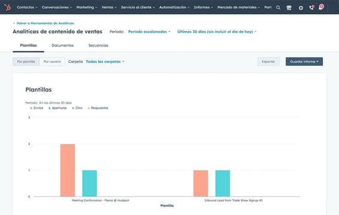Open the settings gear icon
Viewport: 339px width, 215px height.
(301, 8)
